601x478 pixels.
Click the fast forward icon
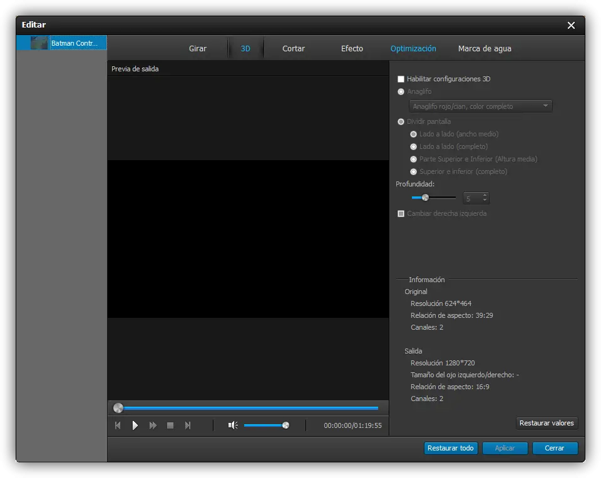(153, 425)
